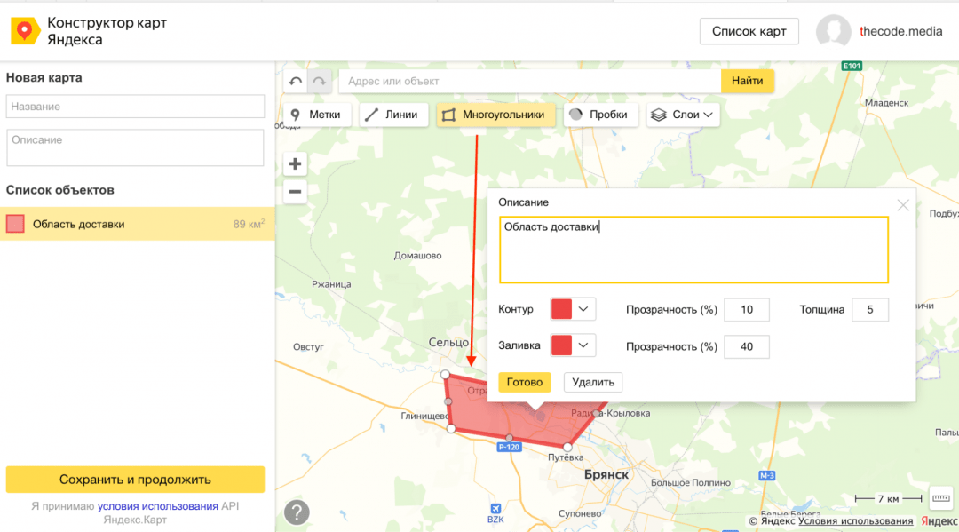The width and height of the screenshot is (959, 532).
Task: Zoom out the map with minus
Action: (x=296, y=191)
